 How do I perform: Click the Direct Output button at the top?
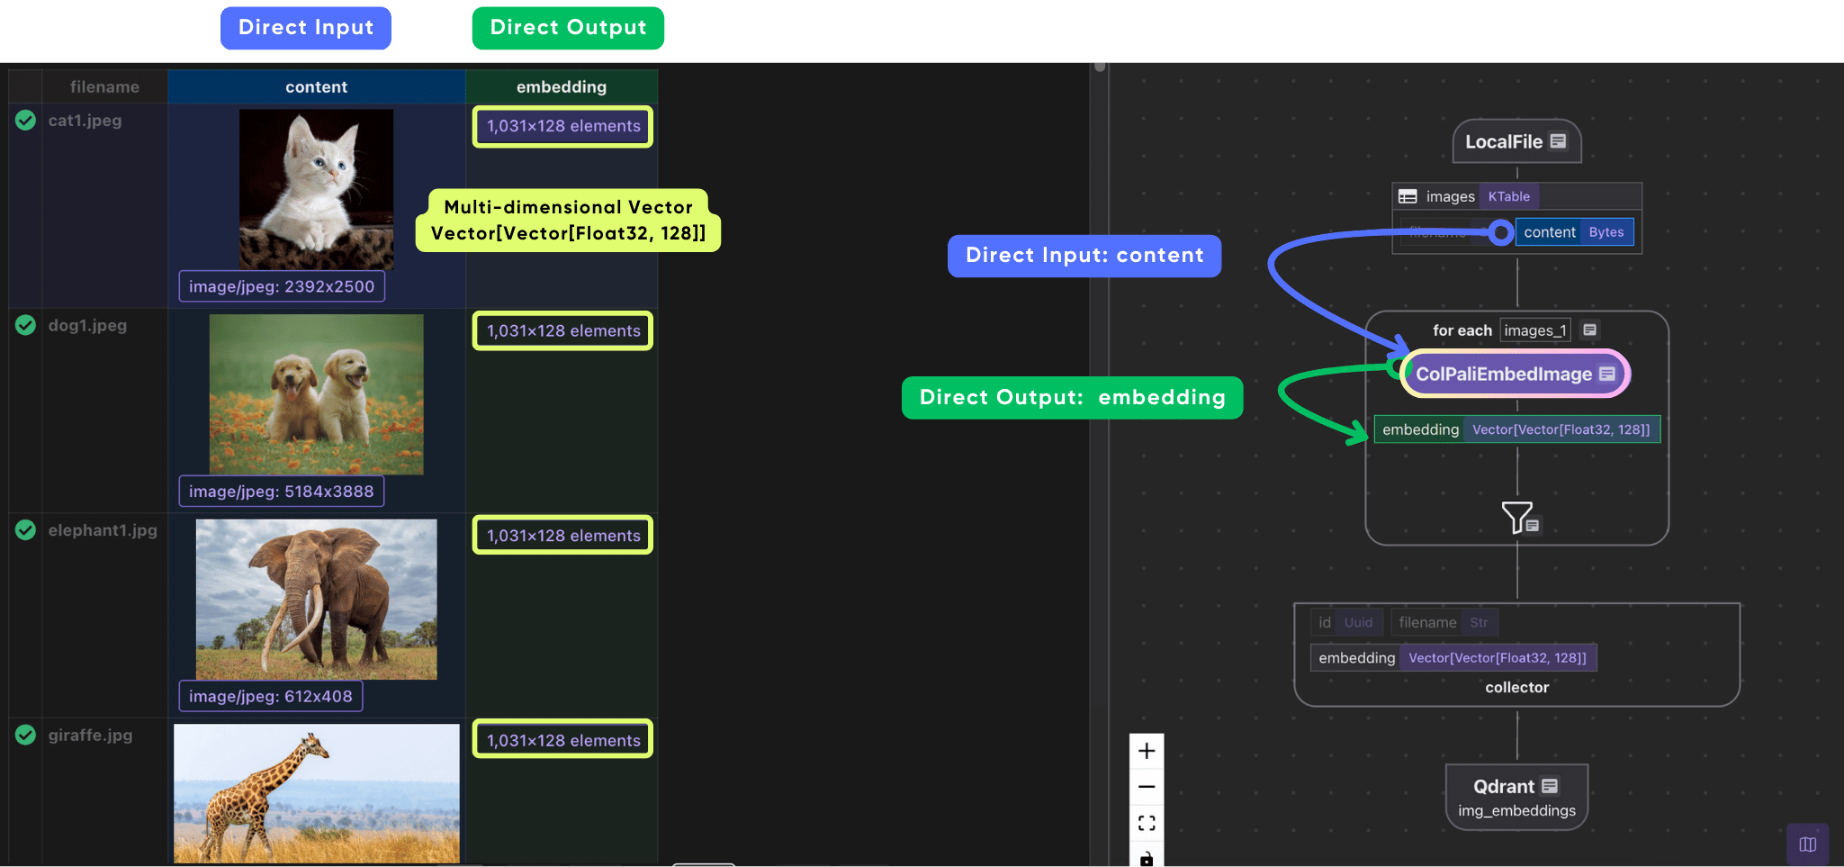pyautogui.click(x=567, y=28)
